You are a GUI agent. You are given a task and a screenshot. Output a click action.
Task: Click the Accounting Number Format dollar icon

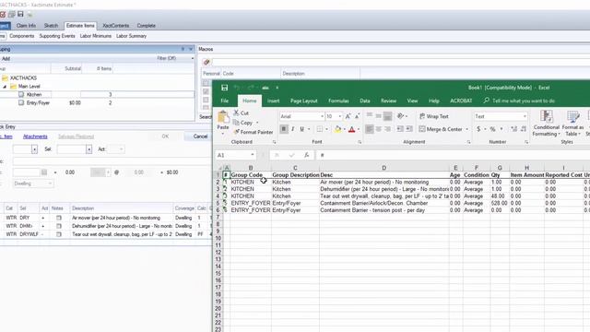(x=478, y=129)
